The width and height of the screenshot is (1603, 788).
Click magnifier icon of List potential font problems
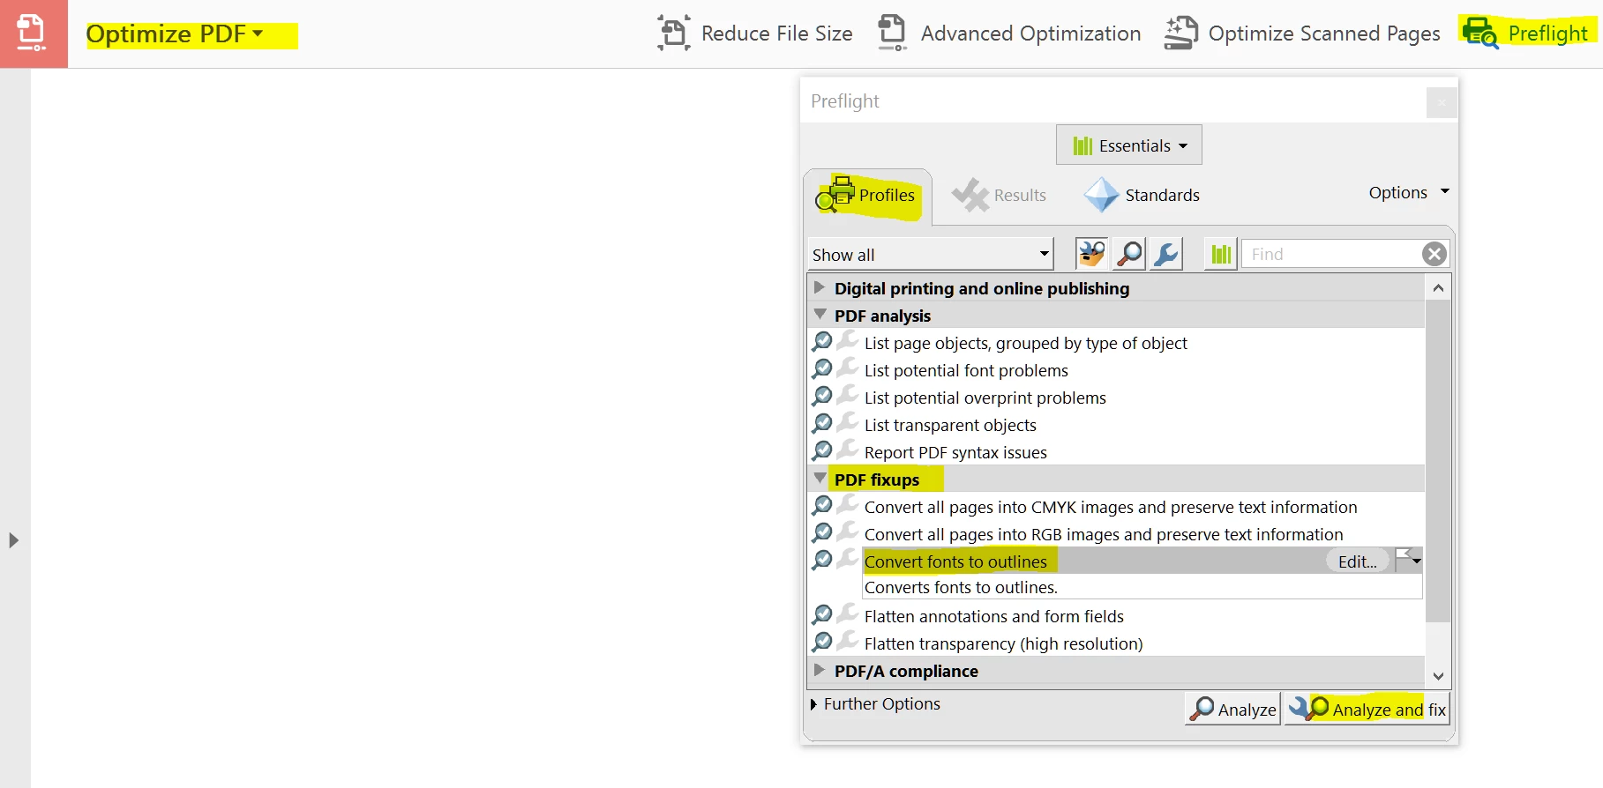click(x=821, y=368)
